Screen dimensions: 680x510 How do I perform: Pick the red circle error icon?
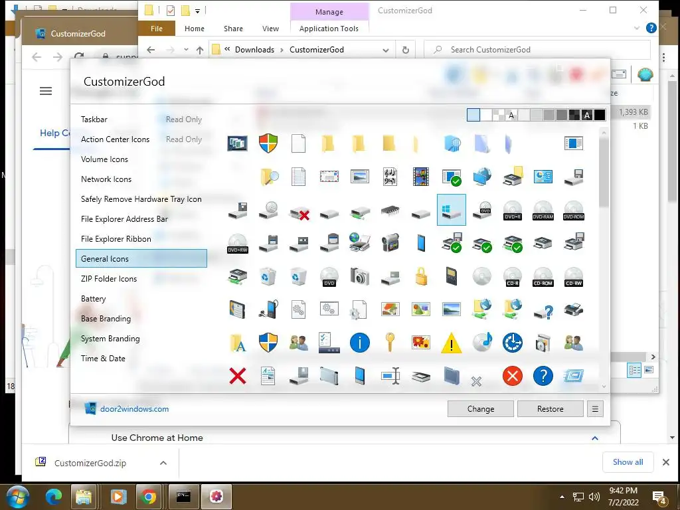pos(513,376)
